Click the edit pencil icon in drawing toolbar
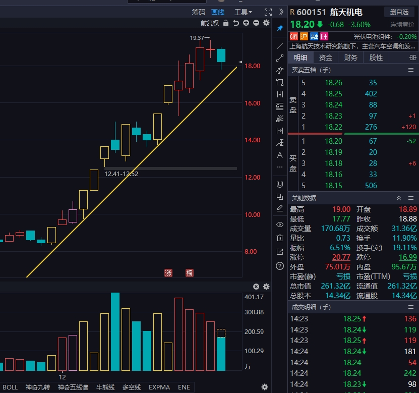The width and height of the screenshot is (419, 393). pos(280,208)
